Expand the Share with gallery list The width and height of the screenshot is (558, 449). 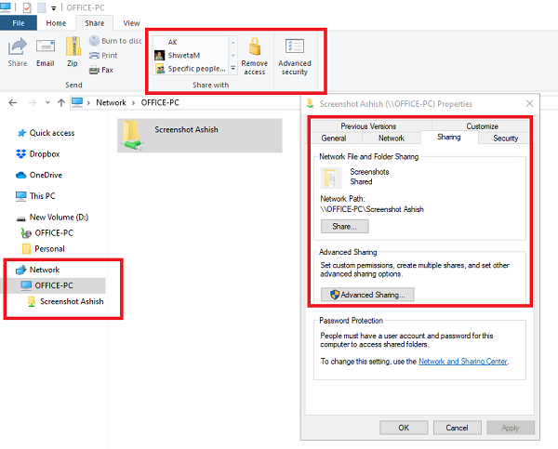[233, 68]
